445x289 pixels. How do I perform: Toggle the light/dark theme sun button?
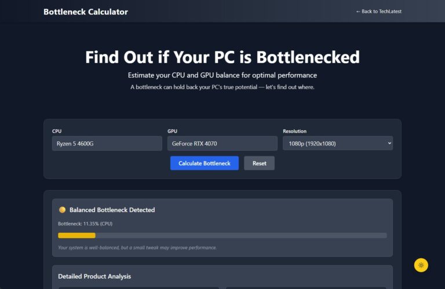[421, 265]
